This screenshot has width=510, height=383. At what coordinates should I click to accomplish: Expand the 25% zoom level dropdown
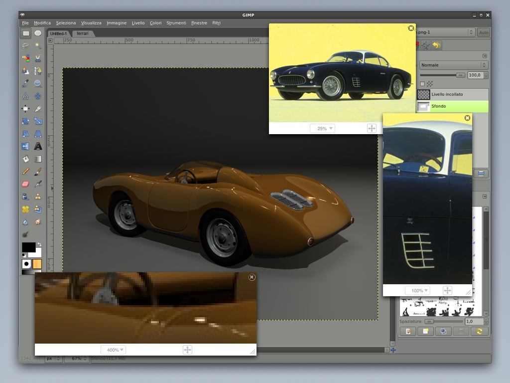pos(322,129)
